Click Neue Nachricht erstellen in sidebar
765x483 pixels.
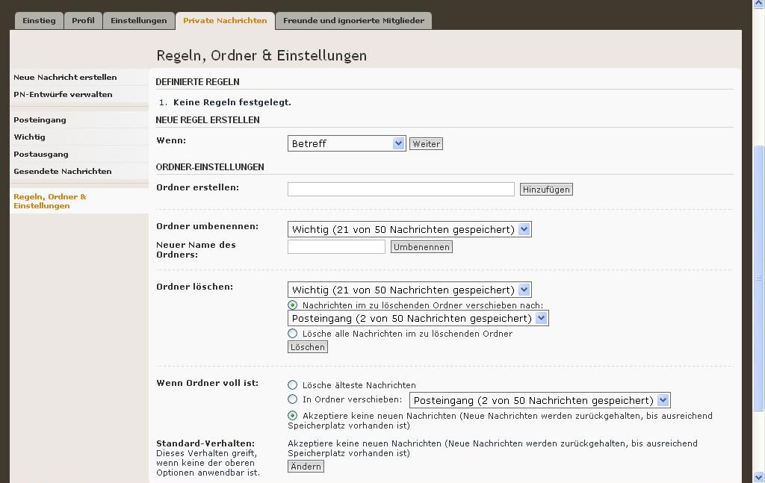pyautogui.click(x=65, y=78)
